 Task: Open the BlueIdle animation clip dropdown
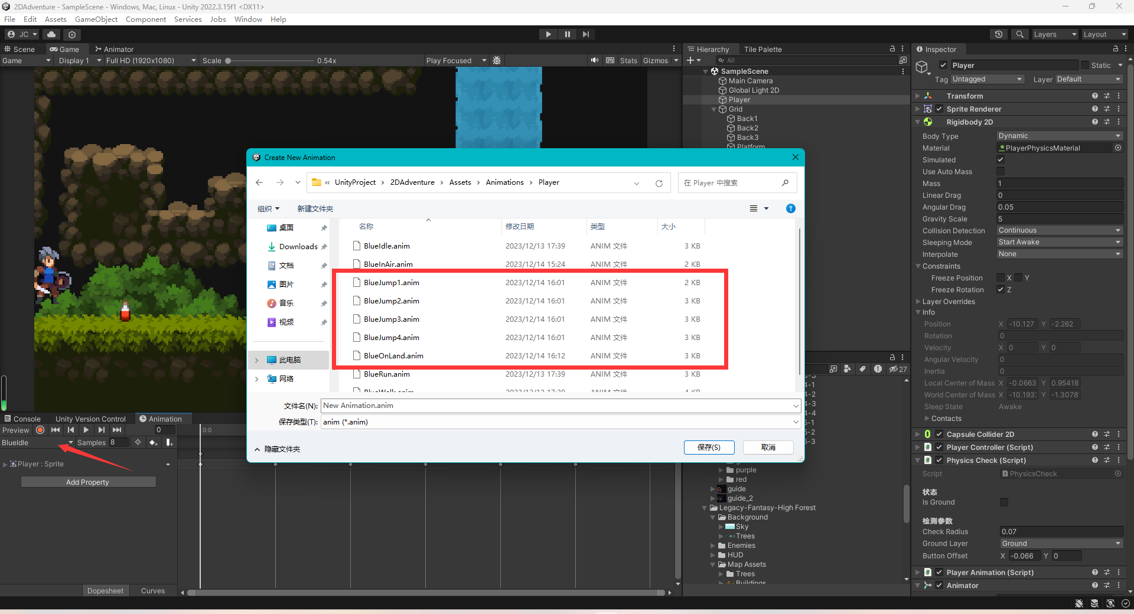tap(37, 442)
